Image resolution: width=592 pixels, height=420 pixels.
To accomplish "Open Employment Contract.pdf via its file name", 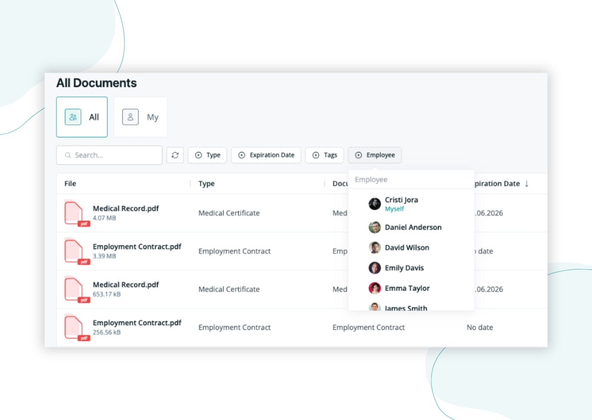I will point(137,247).
